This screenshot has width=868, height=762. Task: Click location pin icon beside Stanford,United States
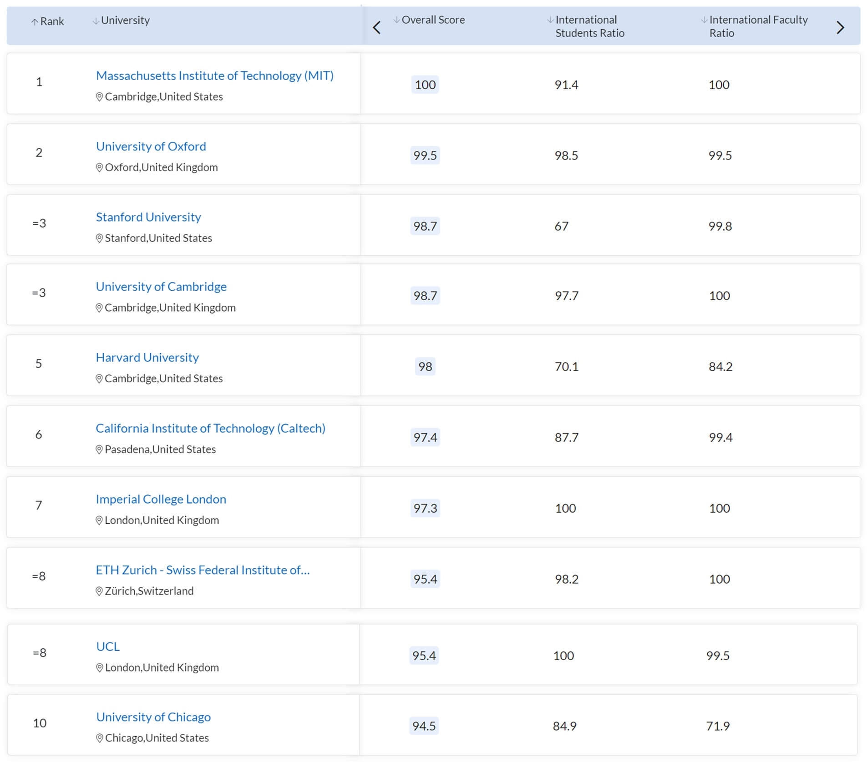coord(99,238)
